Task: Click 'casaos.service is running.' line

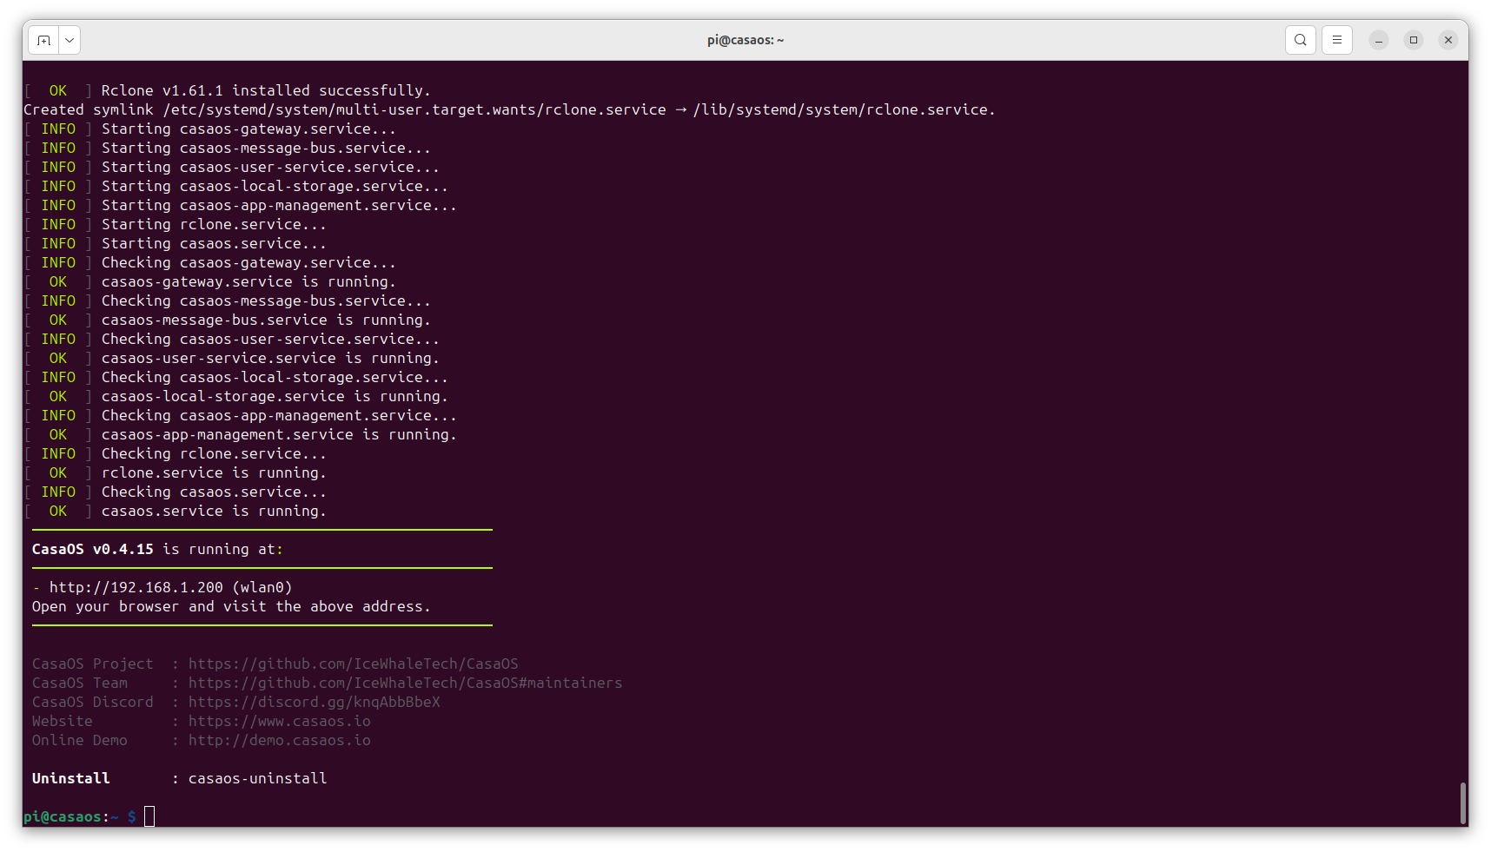Action: tap(214, 512)
